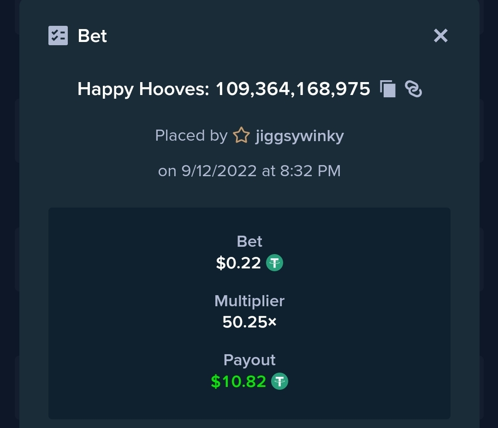Click the checklist icon beside Bet title
The width and height of the screenshot is (498, 428).
(x=58, y=35)
